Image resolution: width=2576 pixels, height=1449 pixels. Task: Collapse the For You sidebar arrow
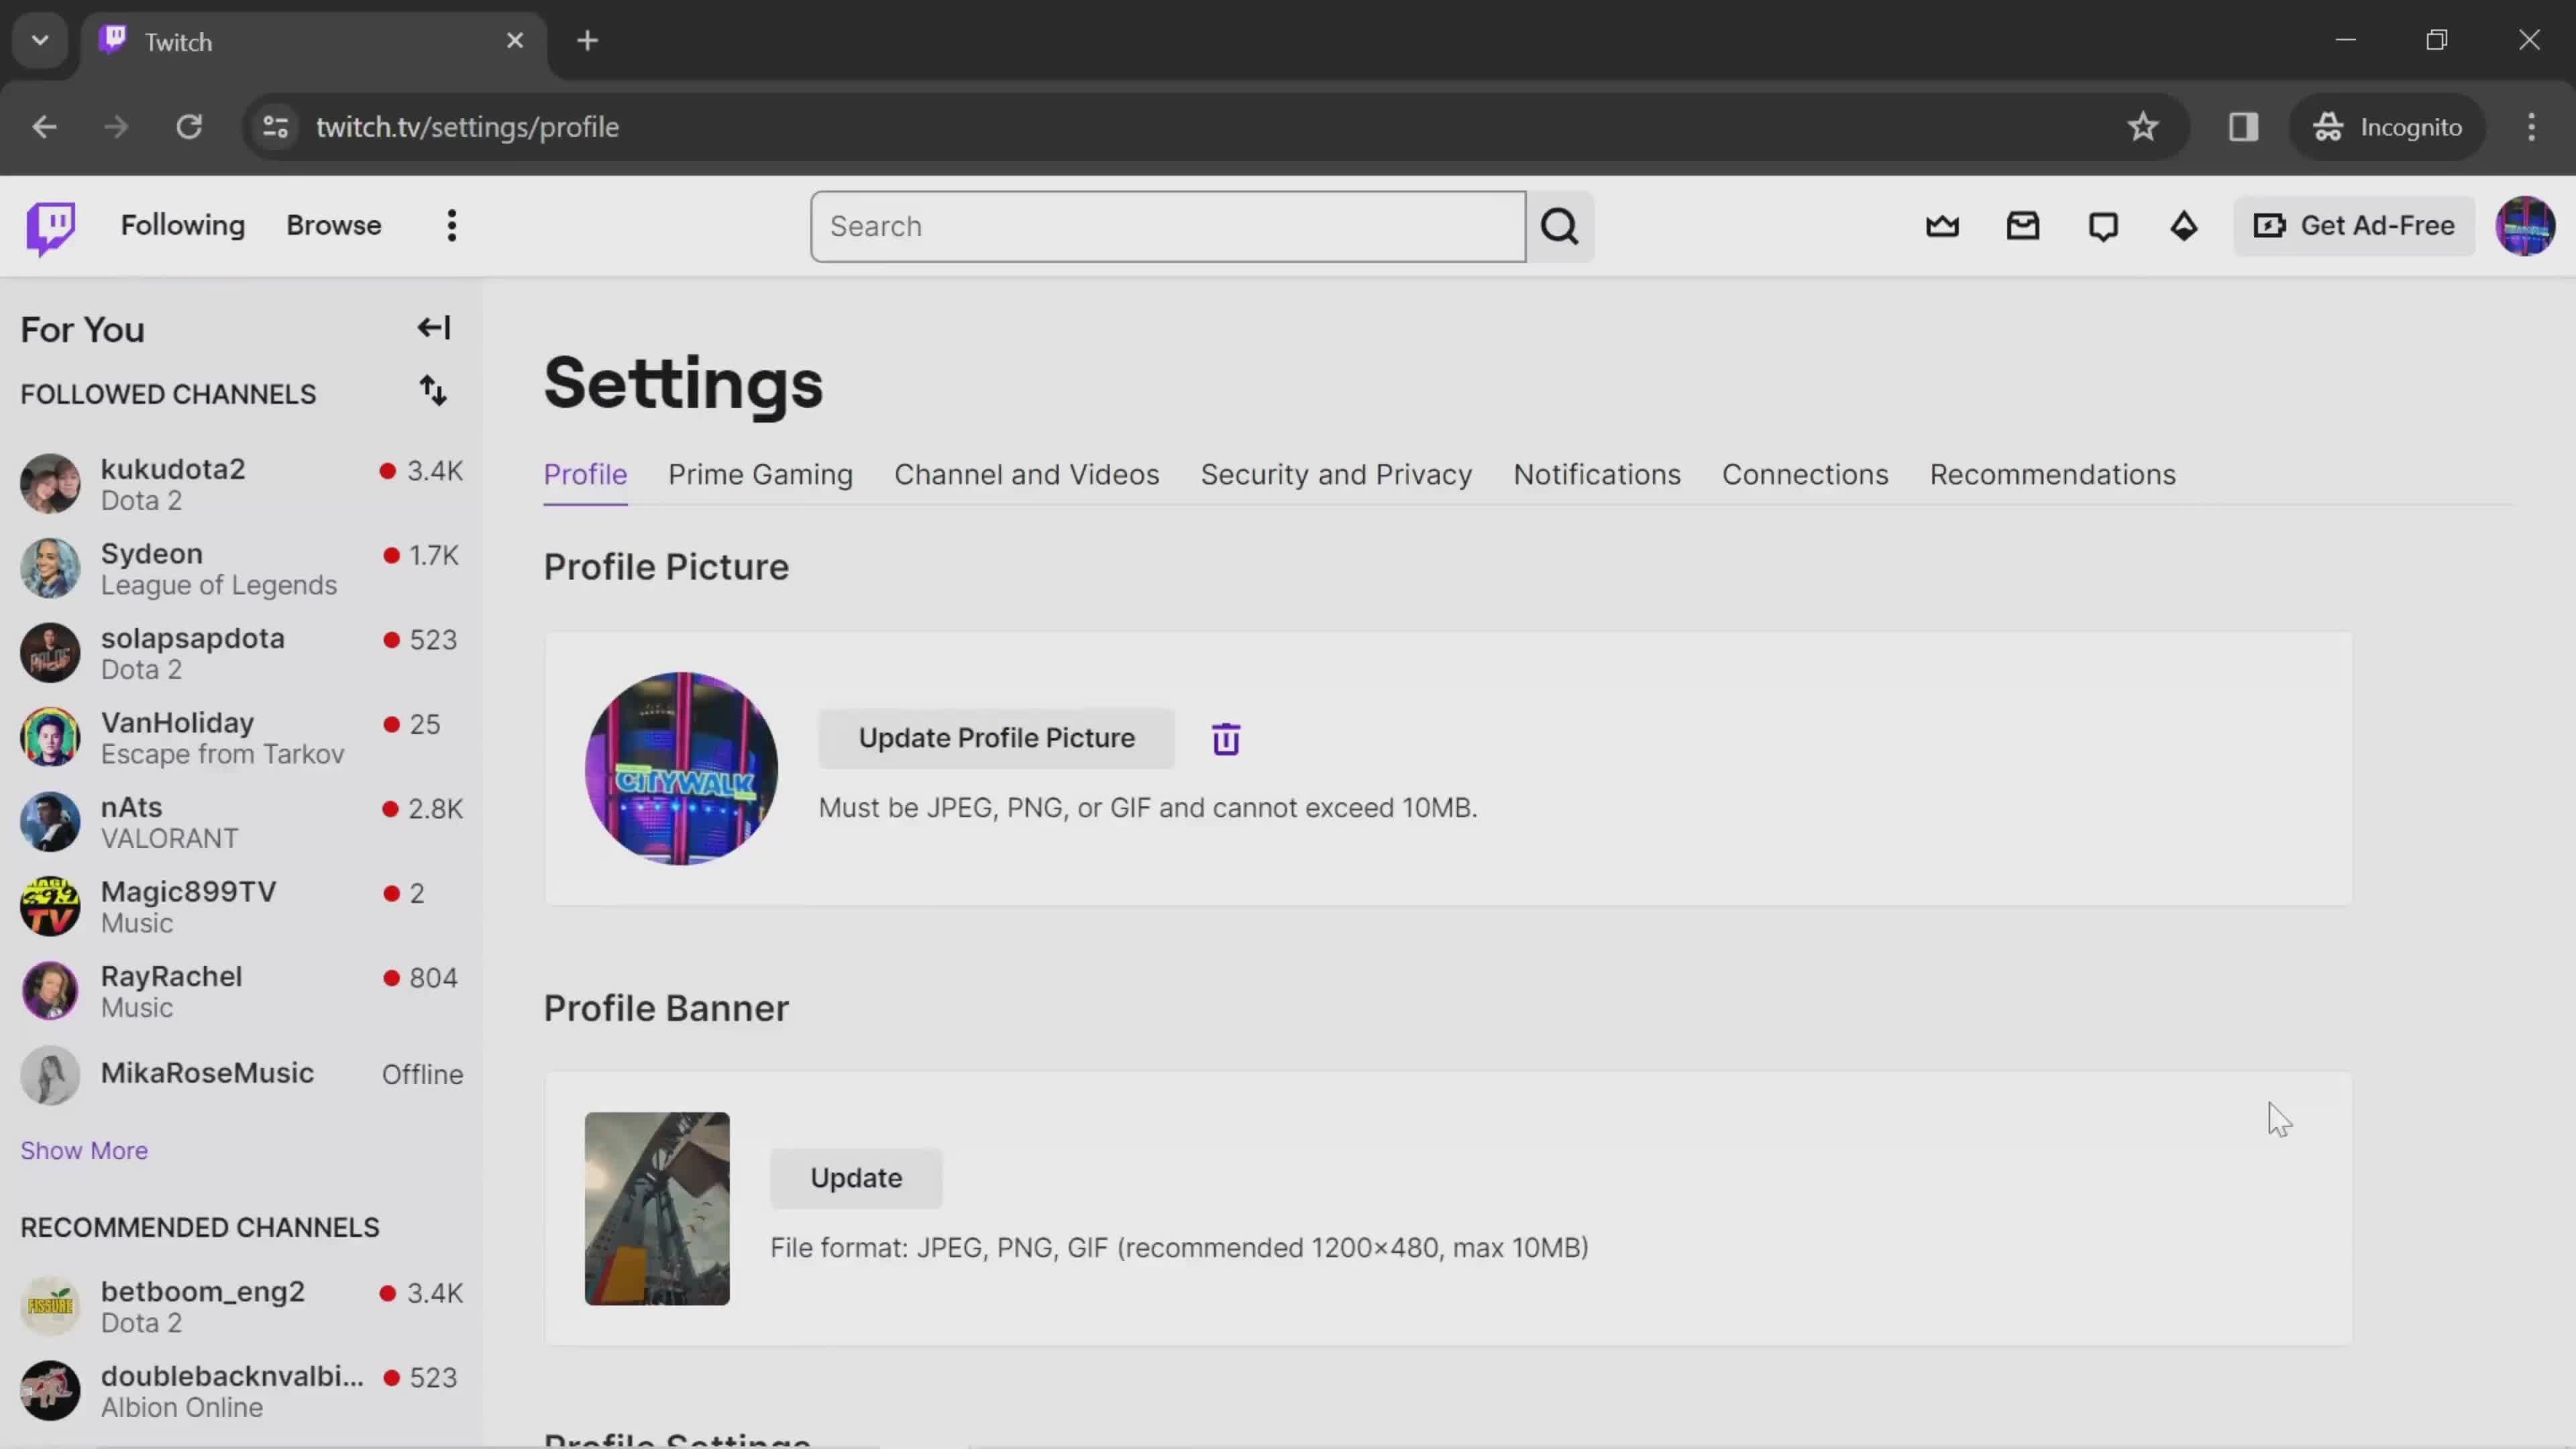pyautogui.click(x=434, y=328)
